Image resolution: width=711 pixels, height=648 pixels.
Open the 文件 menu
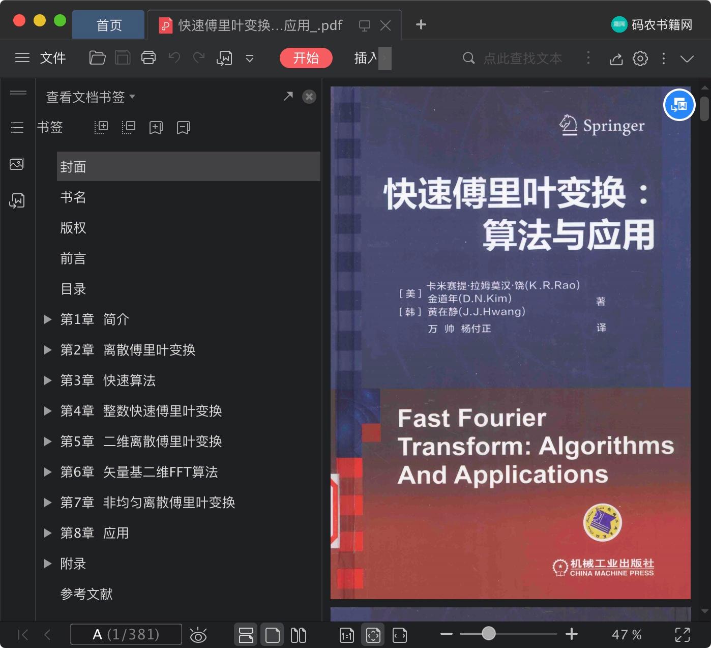[53, 58]
